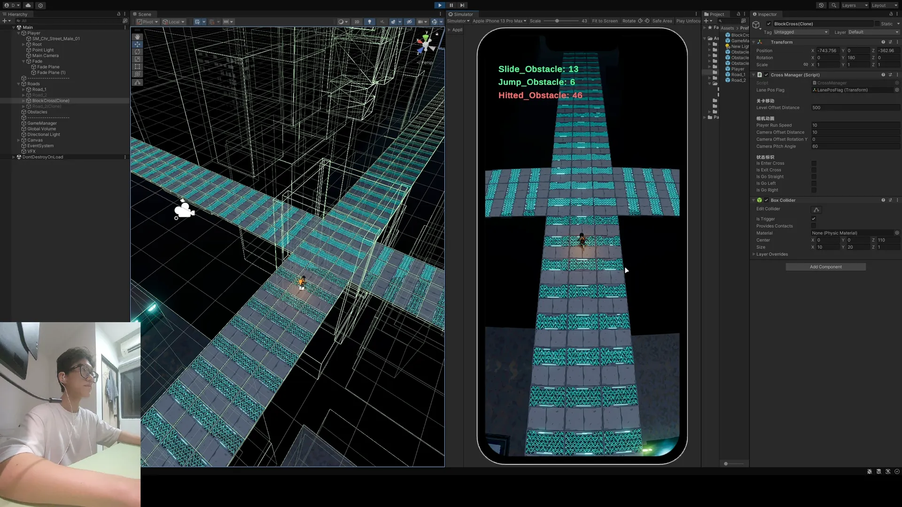Select the Transform tool in Scene toolbar
The width and height of the screenshot is (902, 507).
[137, 74]
